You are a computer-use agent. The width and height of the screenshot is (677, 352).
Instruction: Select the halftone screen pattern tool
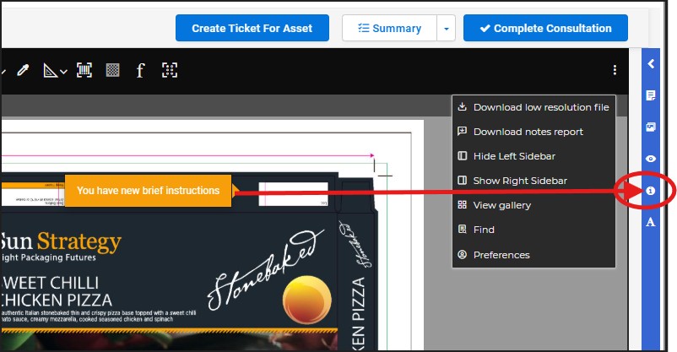[x=112, y=70]
